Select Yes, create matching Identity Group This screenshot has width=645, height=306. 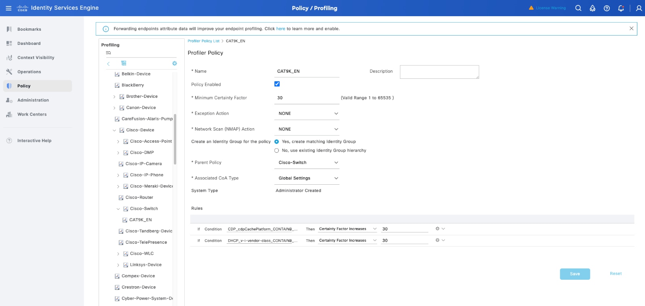[x=277, y=141]
